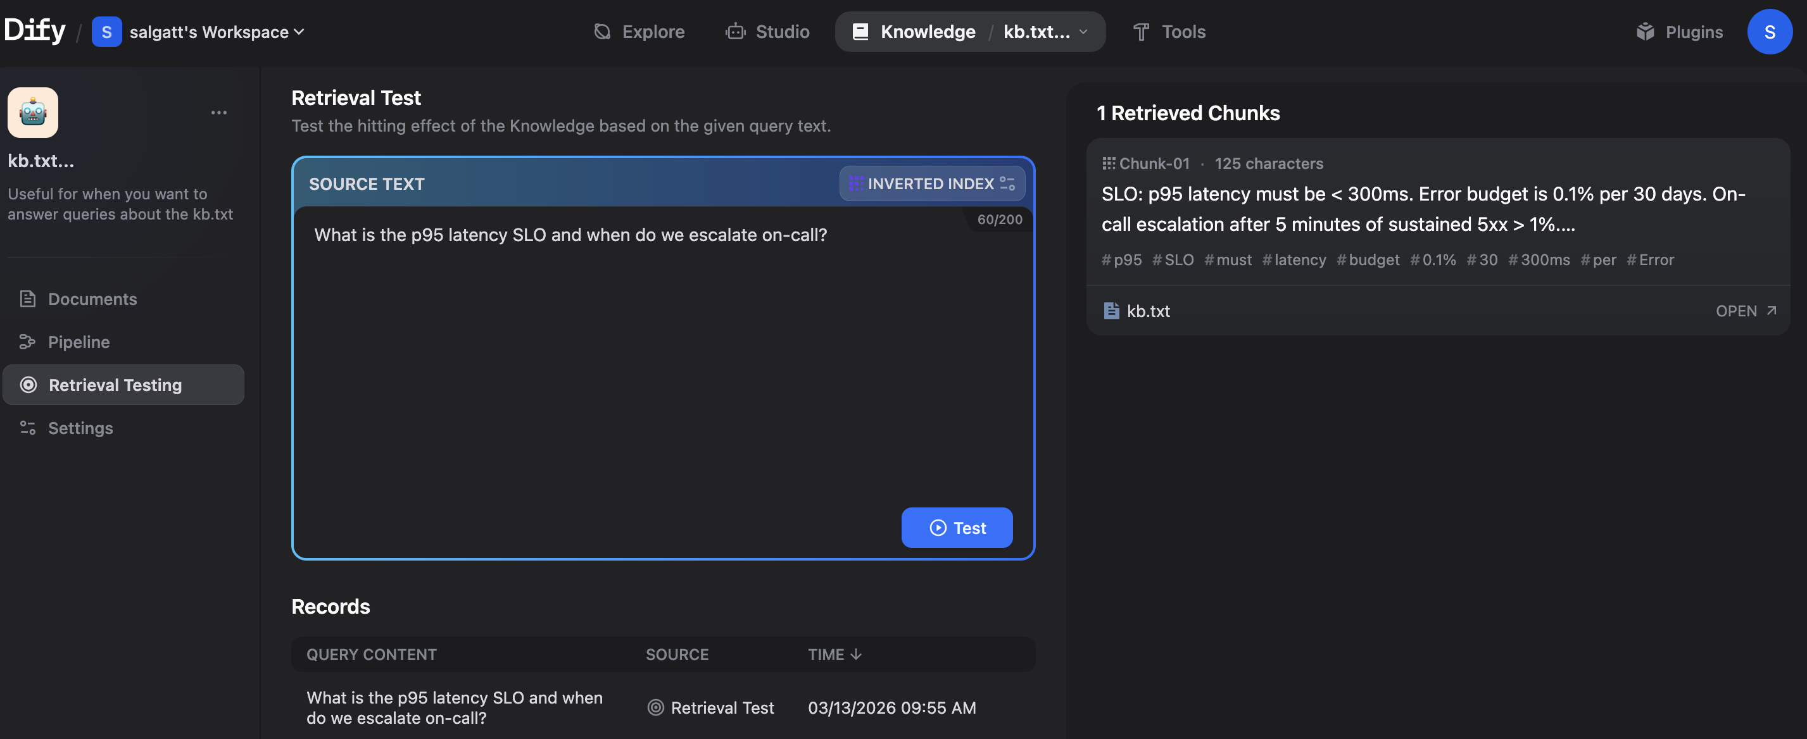Click the kb.txt document file icon
The width and height of the screenshot is (1807, 739).
tap(1111, 311)
